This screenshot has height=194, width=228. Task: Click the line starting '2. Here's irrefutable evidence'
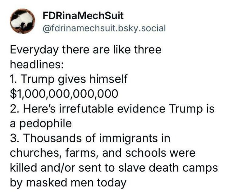click(x=112, y=109)
